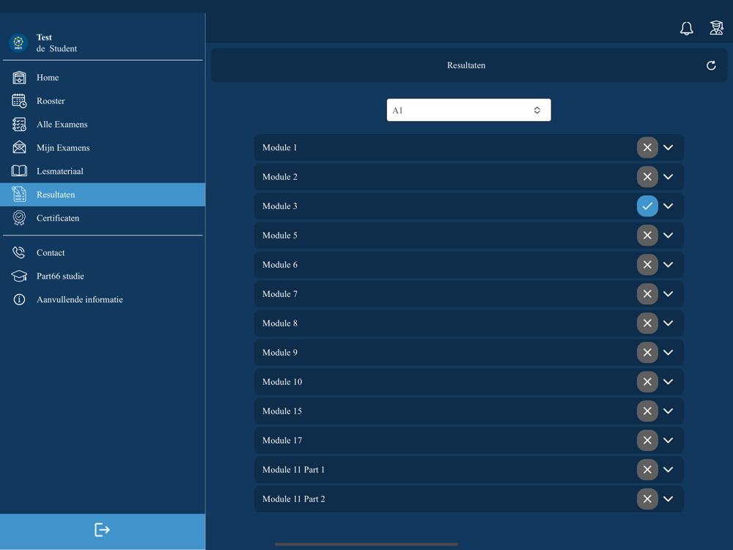
Task: Click the checkmark status for Module 3
Action: coord(647,206)
